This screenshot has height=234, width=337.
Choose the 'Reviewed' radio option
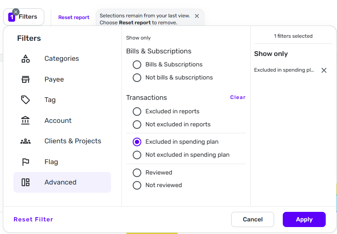137,173
